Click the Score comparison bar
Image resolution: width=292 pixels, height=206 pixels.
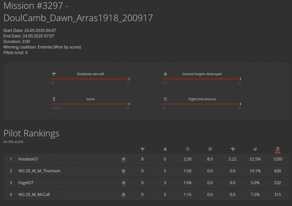(90, 104)
